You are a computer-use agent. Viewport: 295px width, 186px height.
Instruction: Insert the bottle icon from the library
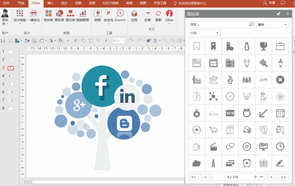point(247,46)
